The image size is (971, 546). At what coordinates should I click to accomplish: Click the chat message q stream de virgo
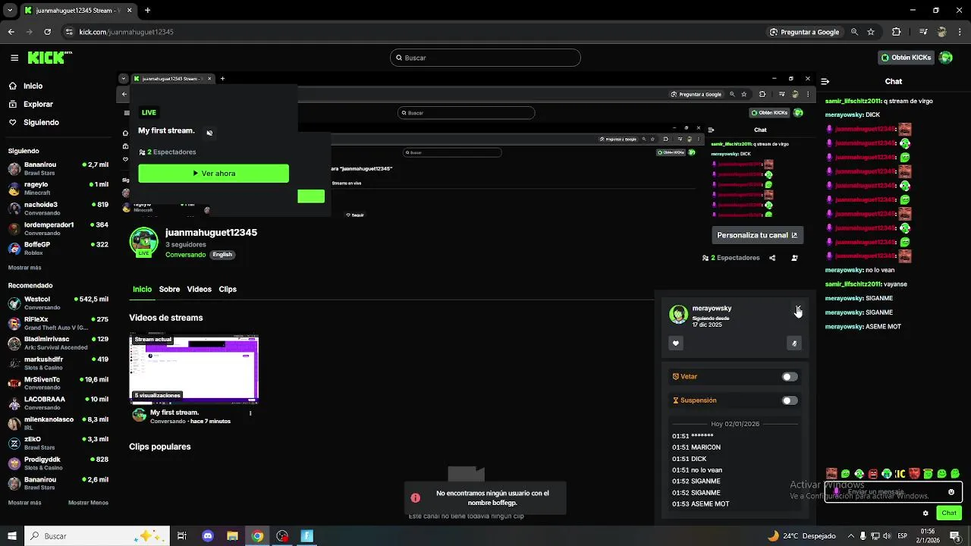point(908,101)
